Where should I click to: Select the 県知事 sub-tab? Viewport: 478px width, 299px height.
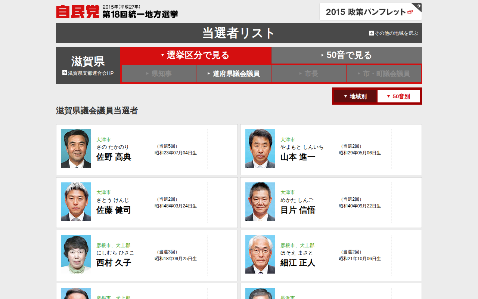pyautogui.click(x=158, y=74)
